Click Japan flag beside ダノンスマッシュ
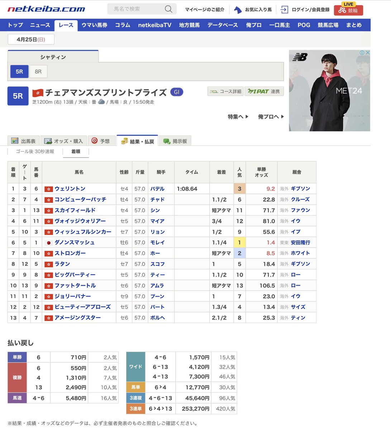The height and width of the screenshot is (430, 391). click(49, 243)
